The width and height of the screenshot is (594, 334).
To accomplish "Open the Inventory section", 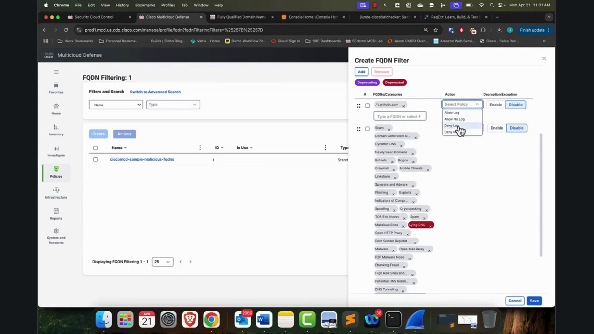I will click(56, 130).
